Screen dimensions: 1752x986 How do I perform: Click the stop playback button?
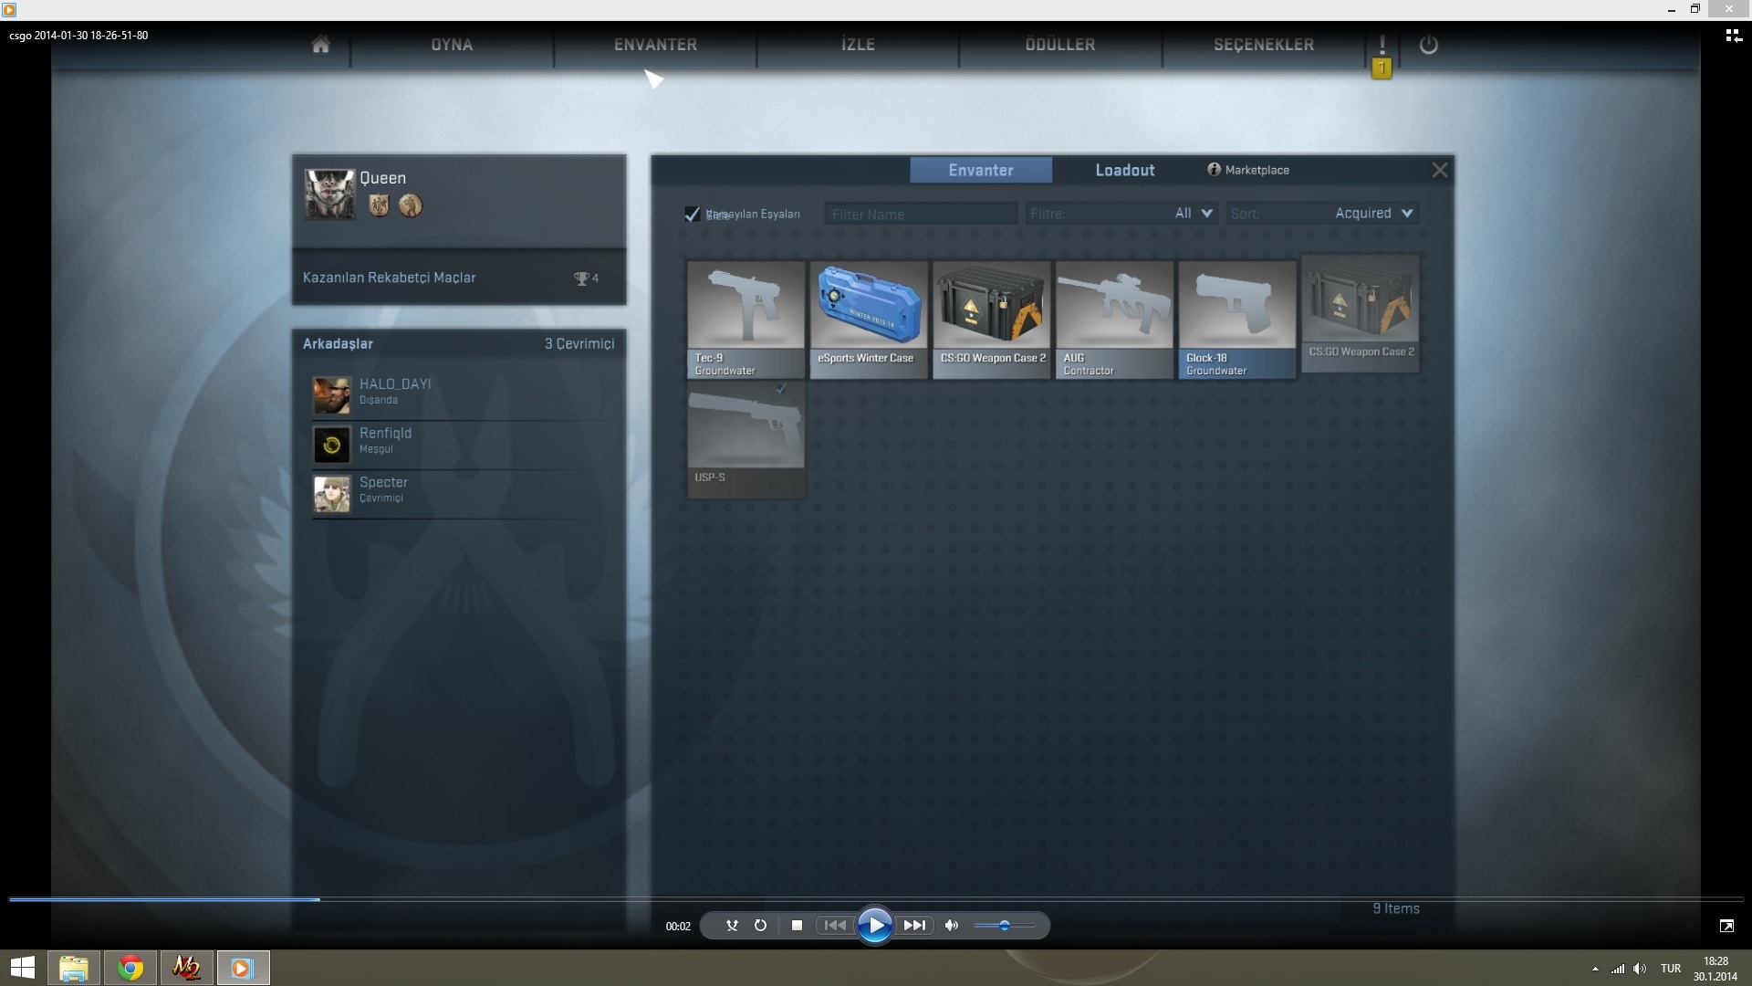tap(797, 925)
